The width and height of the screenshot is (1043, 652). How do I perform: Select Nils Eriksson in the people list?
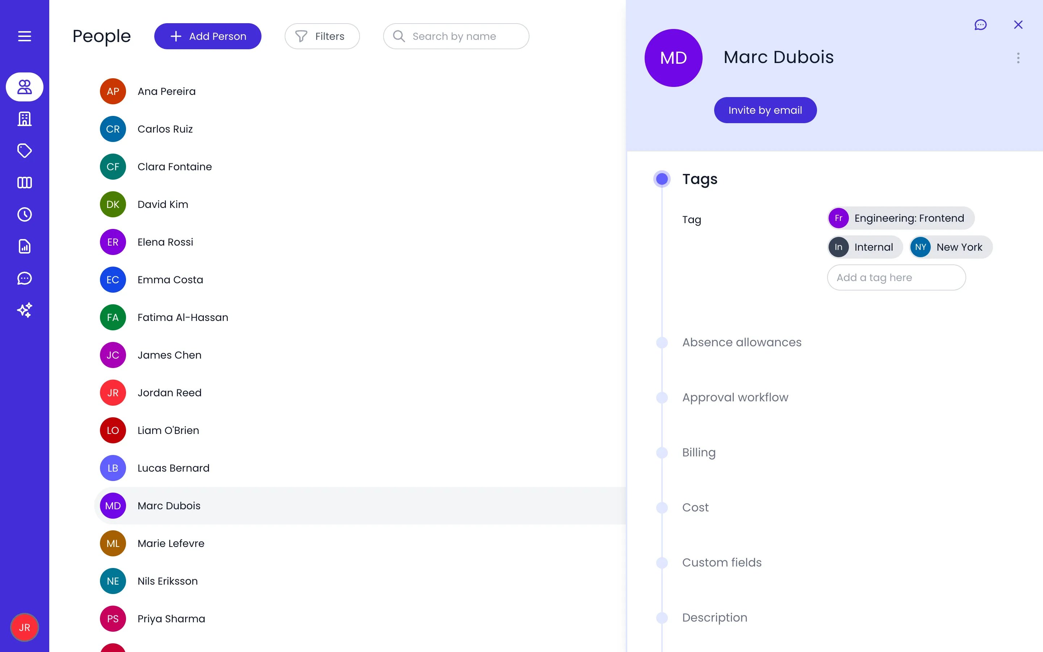coord(360,581)
